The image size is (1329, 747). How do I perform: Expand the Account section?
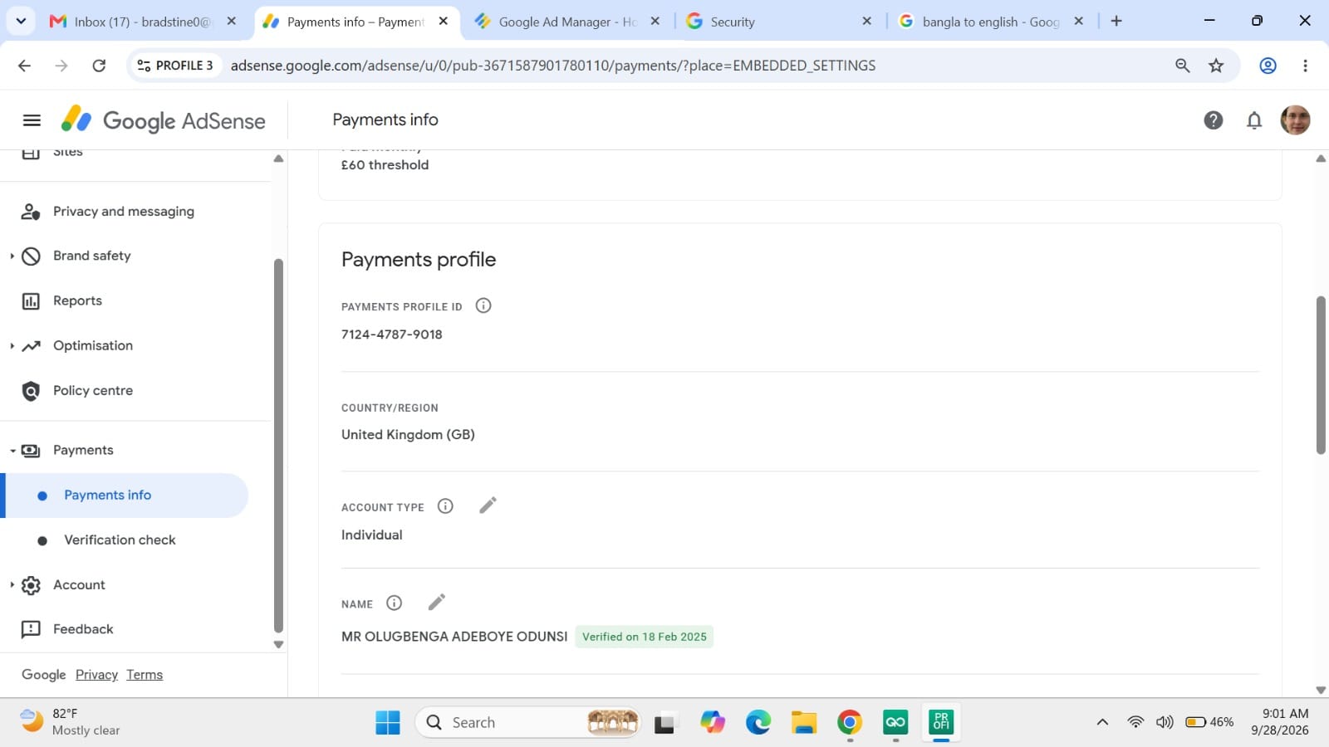pos(12,584)
